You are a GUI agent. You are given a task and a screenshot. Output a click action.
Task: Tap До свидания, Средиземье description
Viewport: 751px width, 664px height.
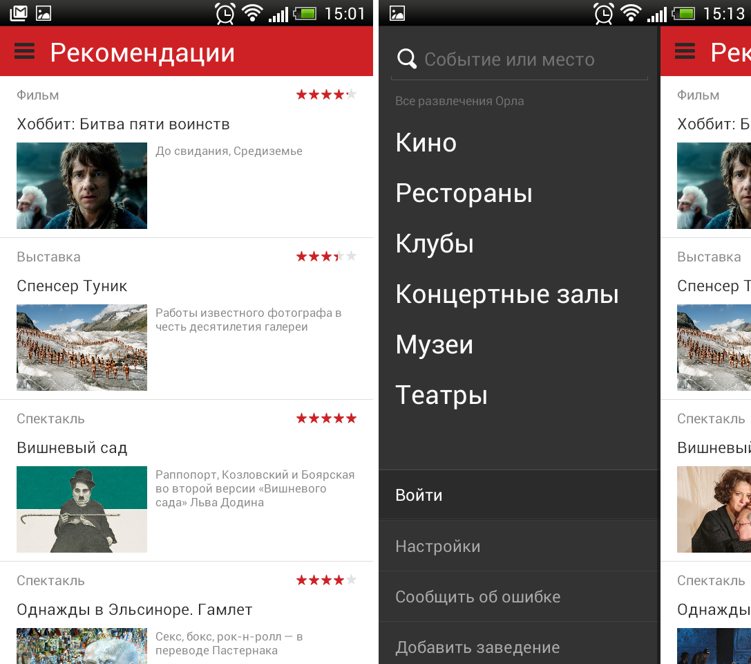point(229,151)
